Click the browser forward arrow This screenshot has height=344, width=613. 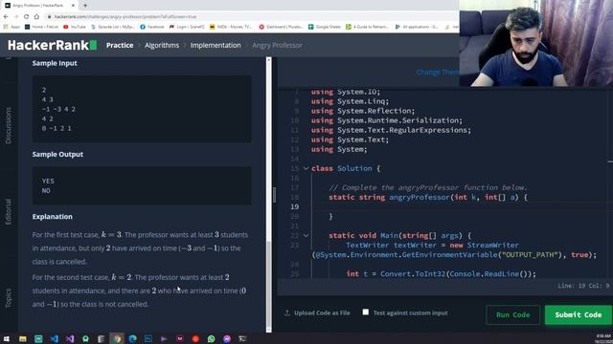tap(16, 17)
